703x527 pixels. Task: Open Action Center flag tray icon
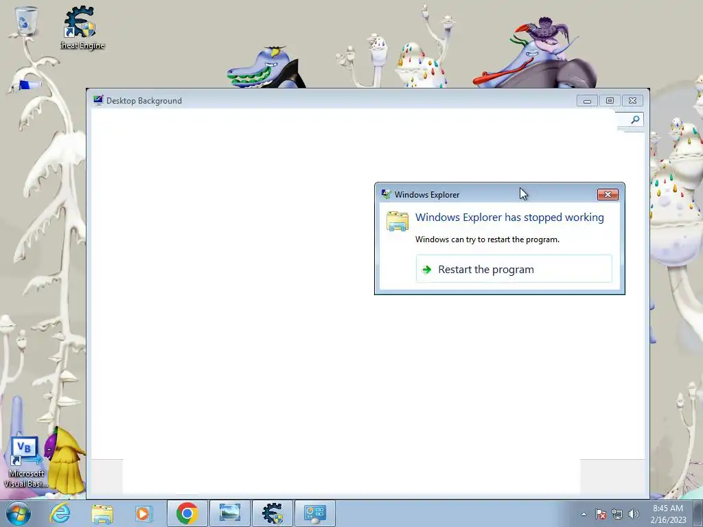(601, 514)
